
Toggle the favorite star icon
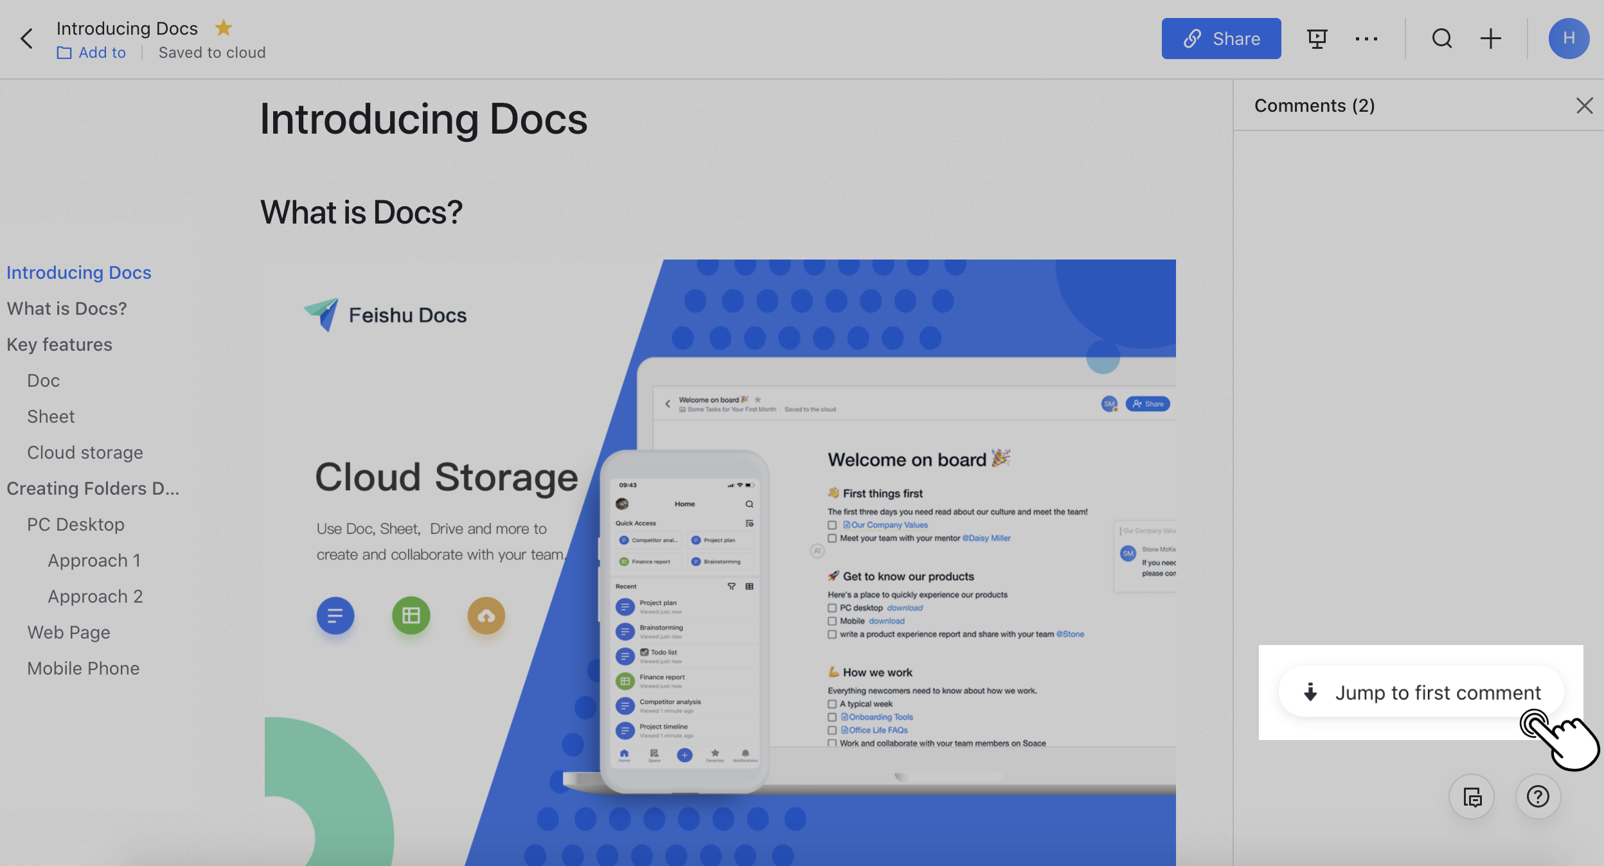click(224, 28)
